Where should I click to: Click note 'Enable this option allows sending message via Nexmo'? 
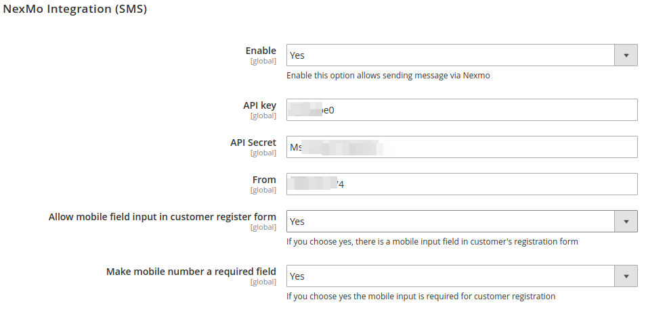[x=388, y=76]
